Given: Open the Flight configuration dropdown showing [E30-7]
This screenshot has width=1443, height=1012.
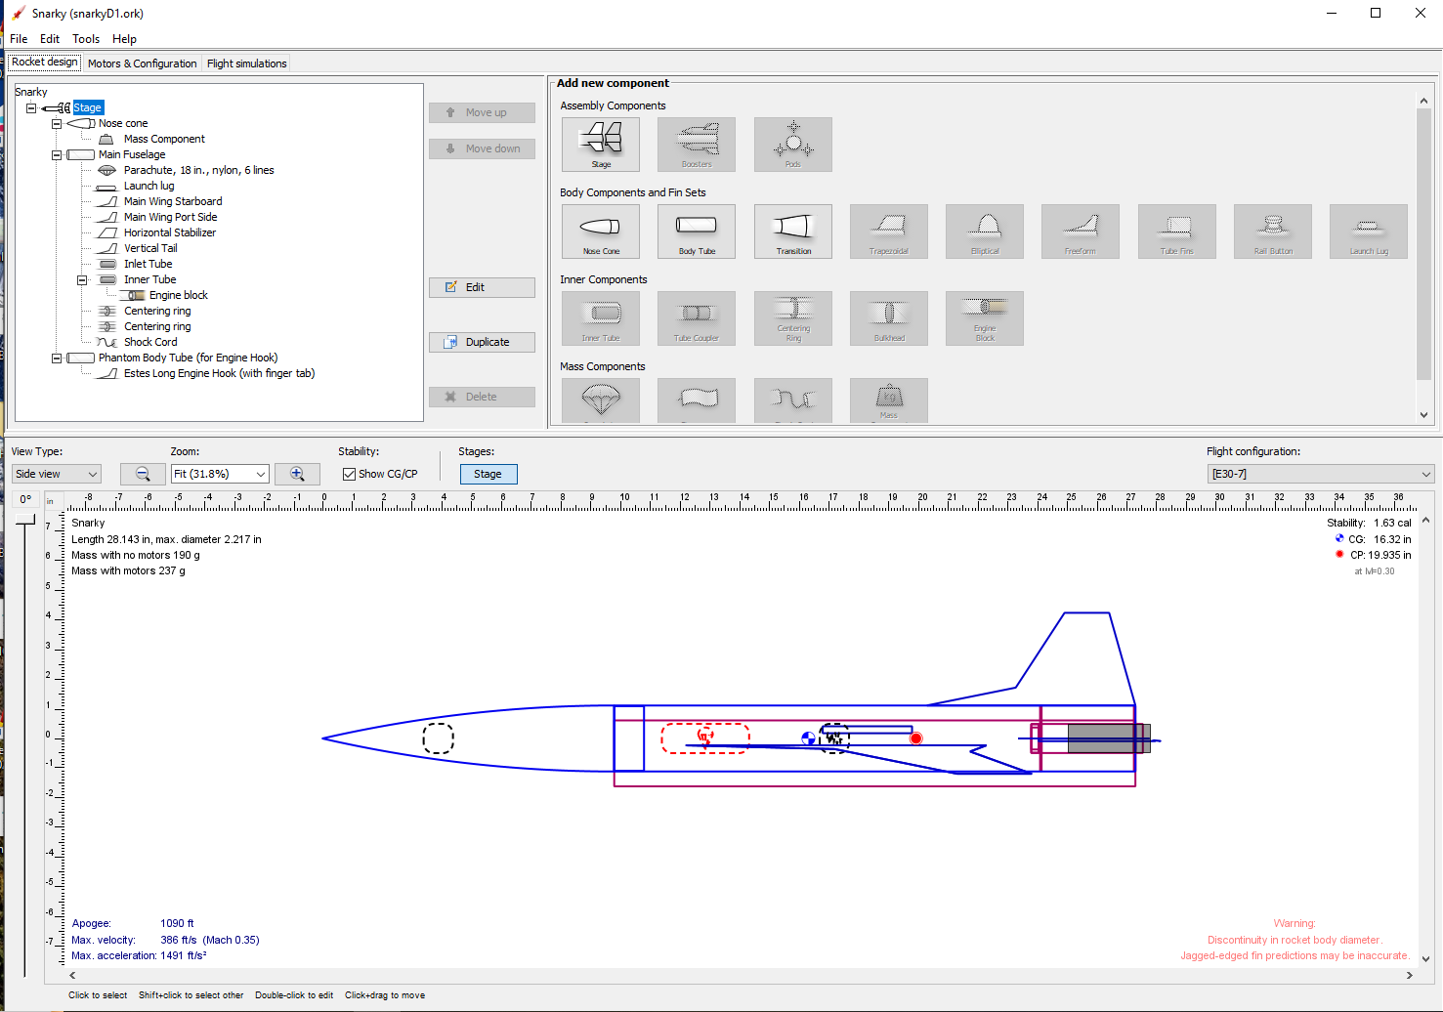Looking at the screenshot, I should click(x=1321, y=474).
